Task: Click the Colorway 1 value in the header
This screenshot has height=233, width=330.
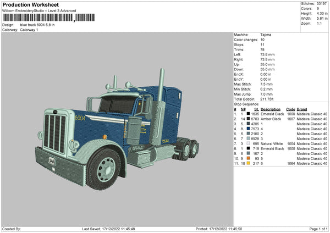Action: click(x=29, y=30)
